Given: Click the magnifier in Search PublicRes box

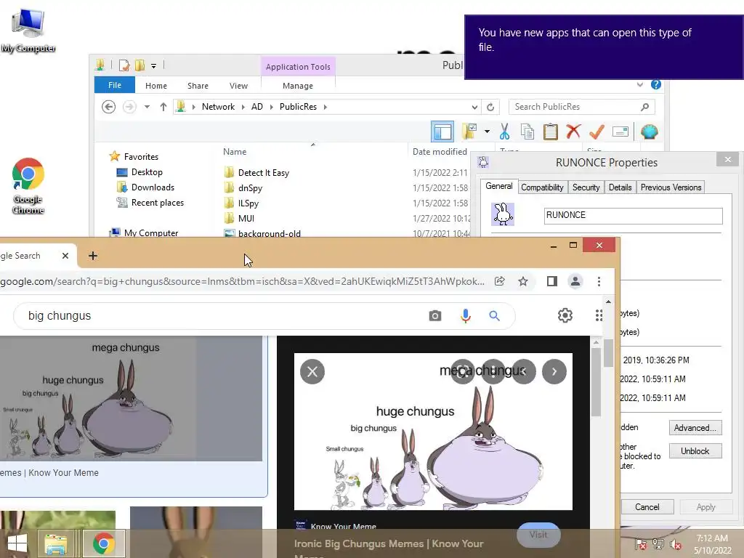Looking at the screenshot, I should pyautogui.click(x=644, y=107).
